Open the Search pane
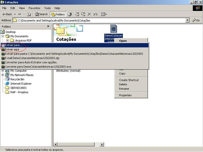 (x=41, y=14)
